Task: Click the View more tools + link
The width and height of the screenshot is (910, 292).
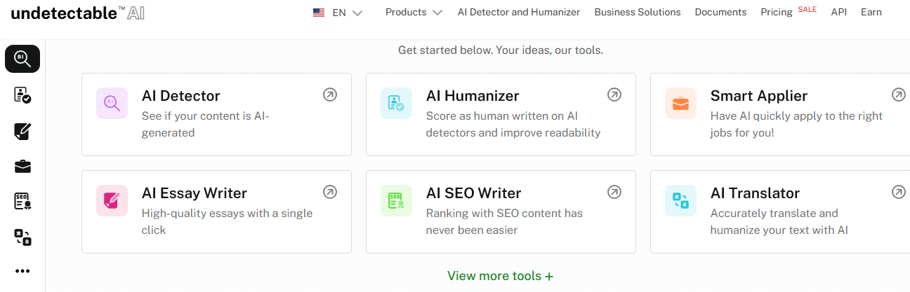Action: coord(501,276)
